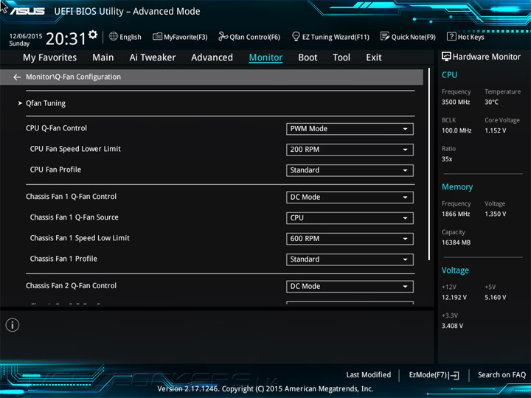Screen dimensions: 531x398
Task: Click the memory voltage 1.350 V value
Action: pos(495,214)
